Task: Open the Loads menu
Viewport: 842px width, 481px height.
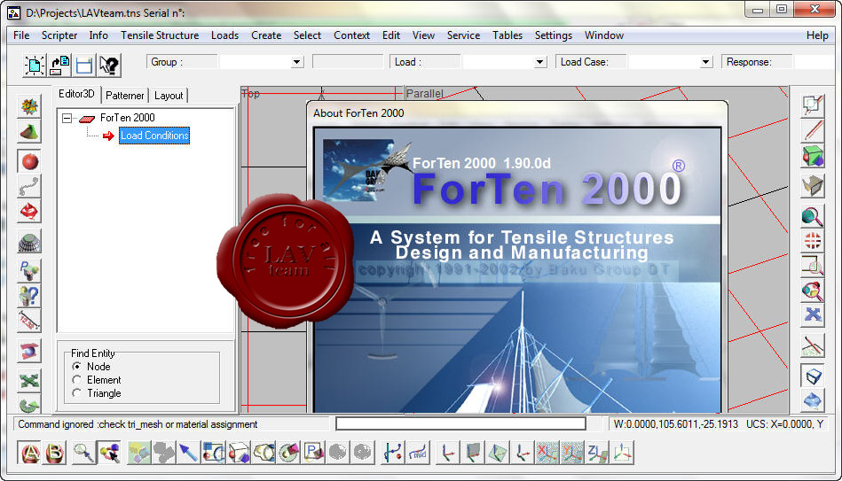Action: (x=224, y=35)
